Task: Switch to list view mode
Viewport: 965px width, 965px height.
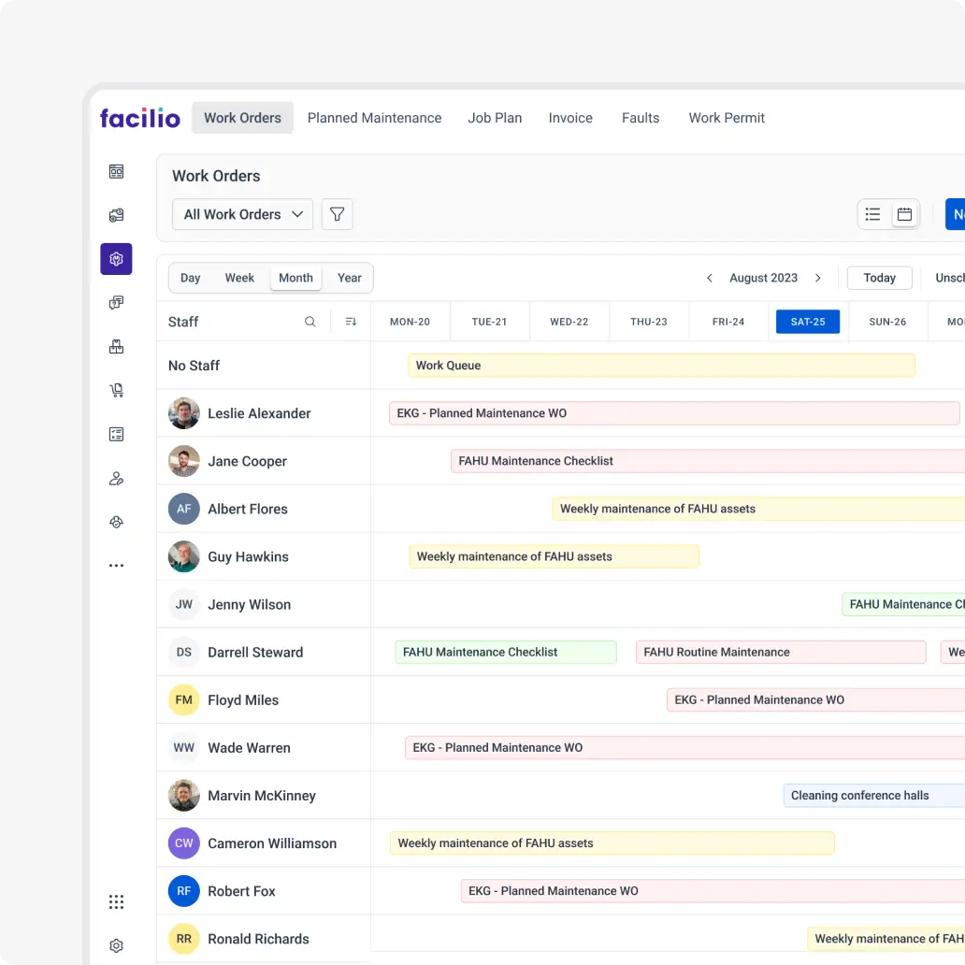Action: [872, 214]
